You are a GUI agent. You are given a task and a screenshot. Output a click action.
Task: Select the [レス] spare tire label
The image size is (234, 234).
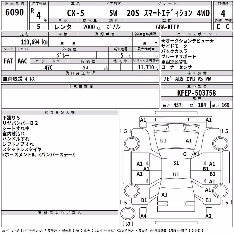(128, 224)
